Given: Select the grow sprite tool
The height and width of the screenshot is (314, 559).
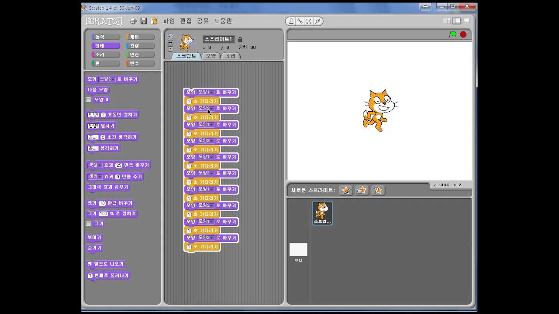Looking at the screenshot, I should [x=309, y=21].
